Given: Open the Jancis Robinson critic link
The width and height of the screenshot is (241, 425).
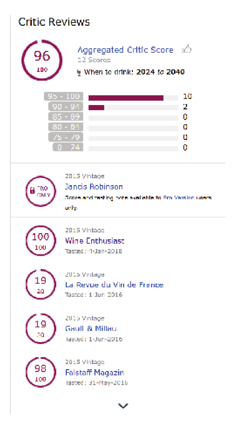Looking at the screenshot, I should coord(94,187).
